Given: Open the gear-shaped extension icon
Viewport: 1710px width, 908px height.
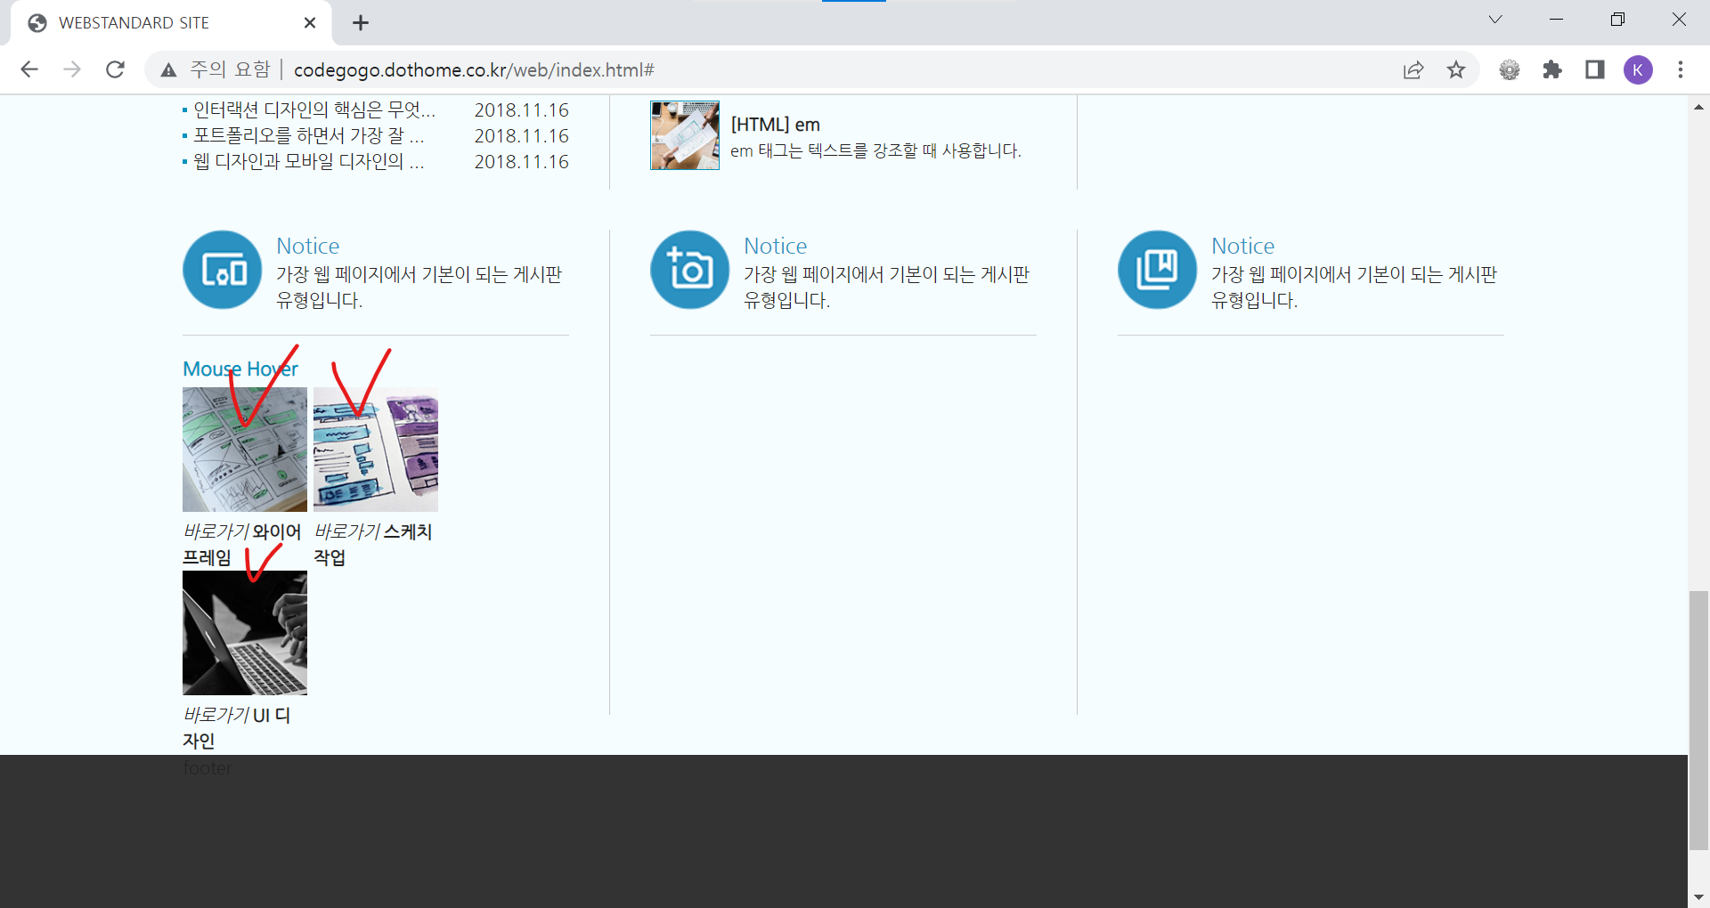Looking at the screenshot, I should [1510, 69].
